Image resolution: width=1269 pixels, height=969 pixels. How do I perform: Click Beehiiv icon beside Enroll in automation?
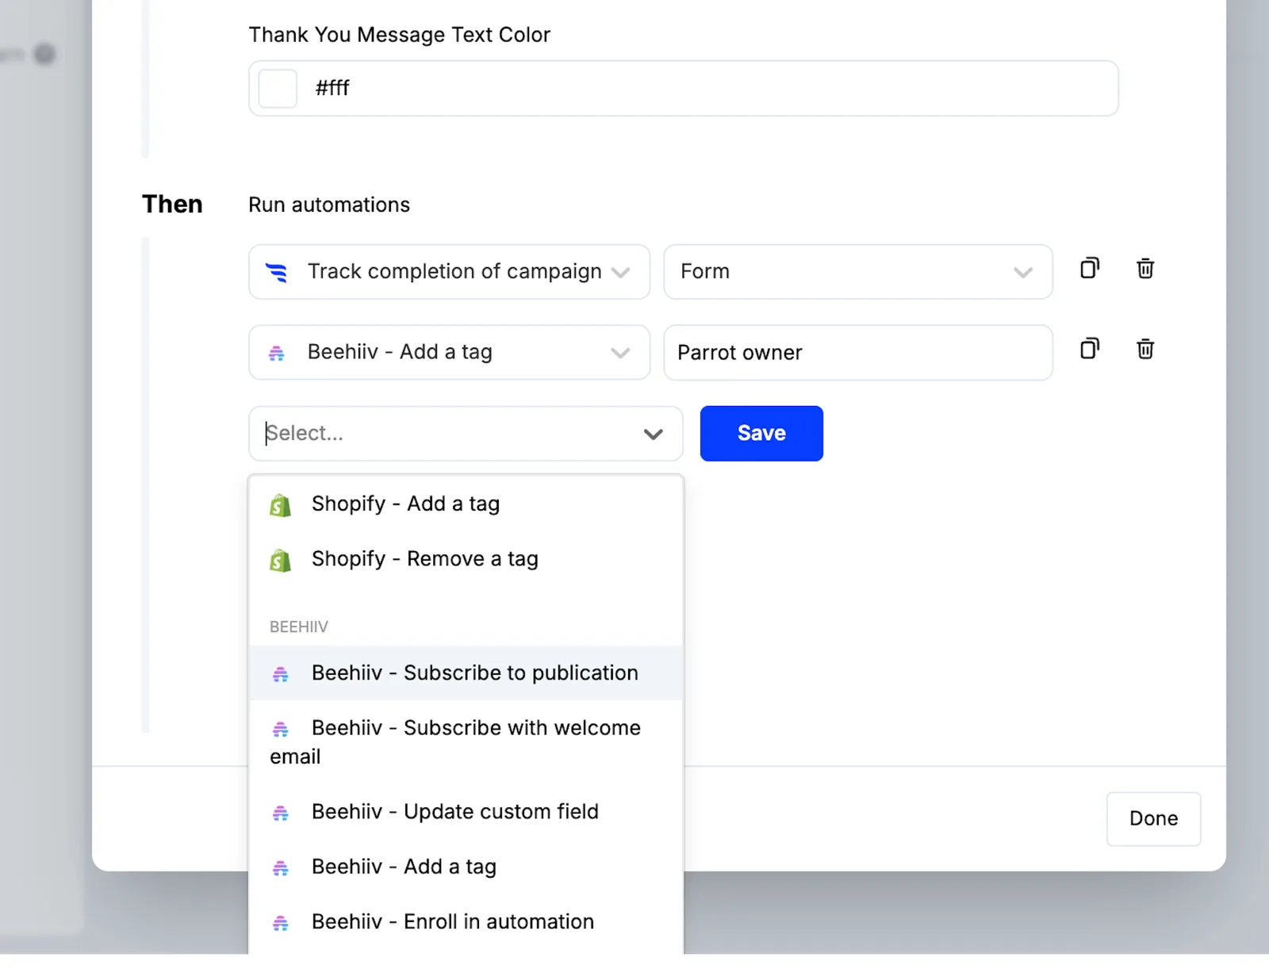click(x=281, y=923)
